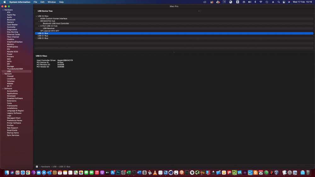Launch Siri from the Dock
The height and width of the screenshot is (177, 315).
(x=12, y=173)
